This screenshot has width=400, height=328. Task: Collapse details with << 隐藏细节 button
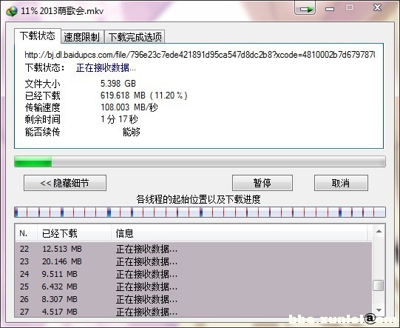click(65, 183)
